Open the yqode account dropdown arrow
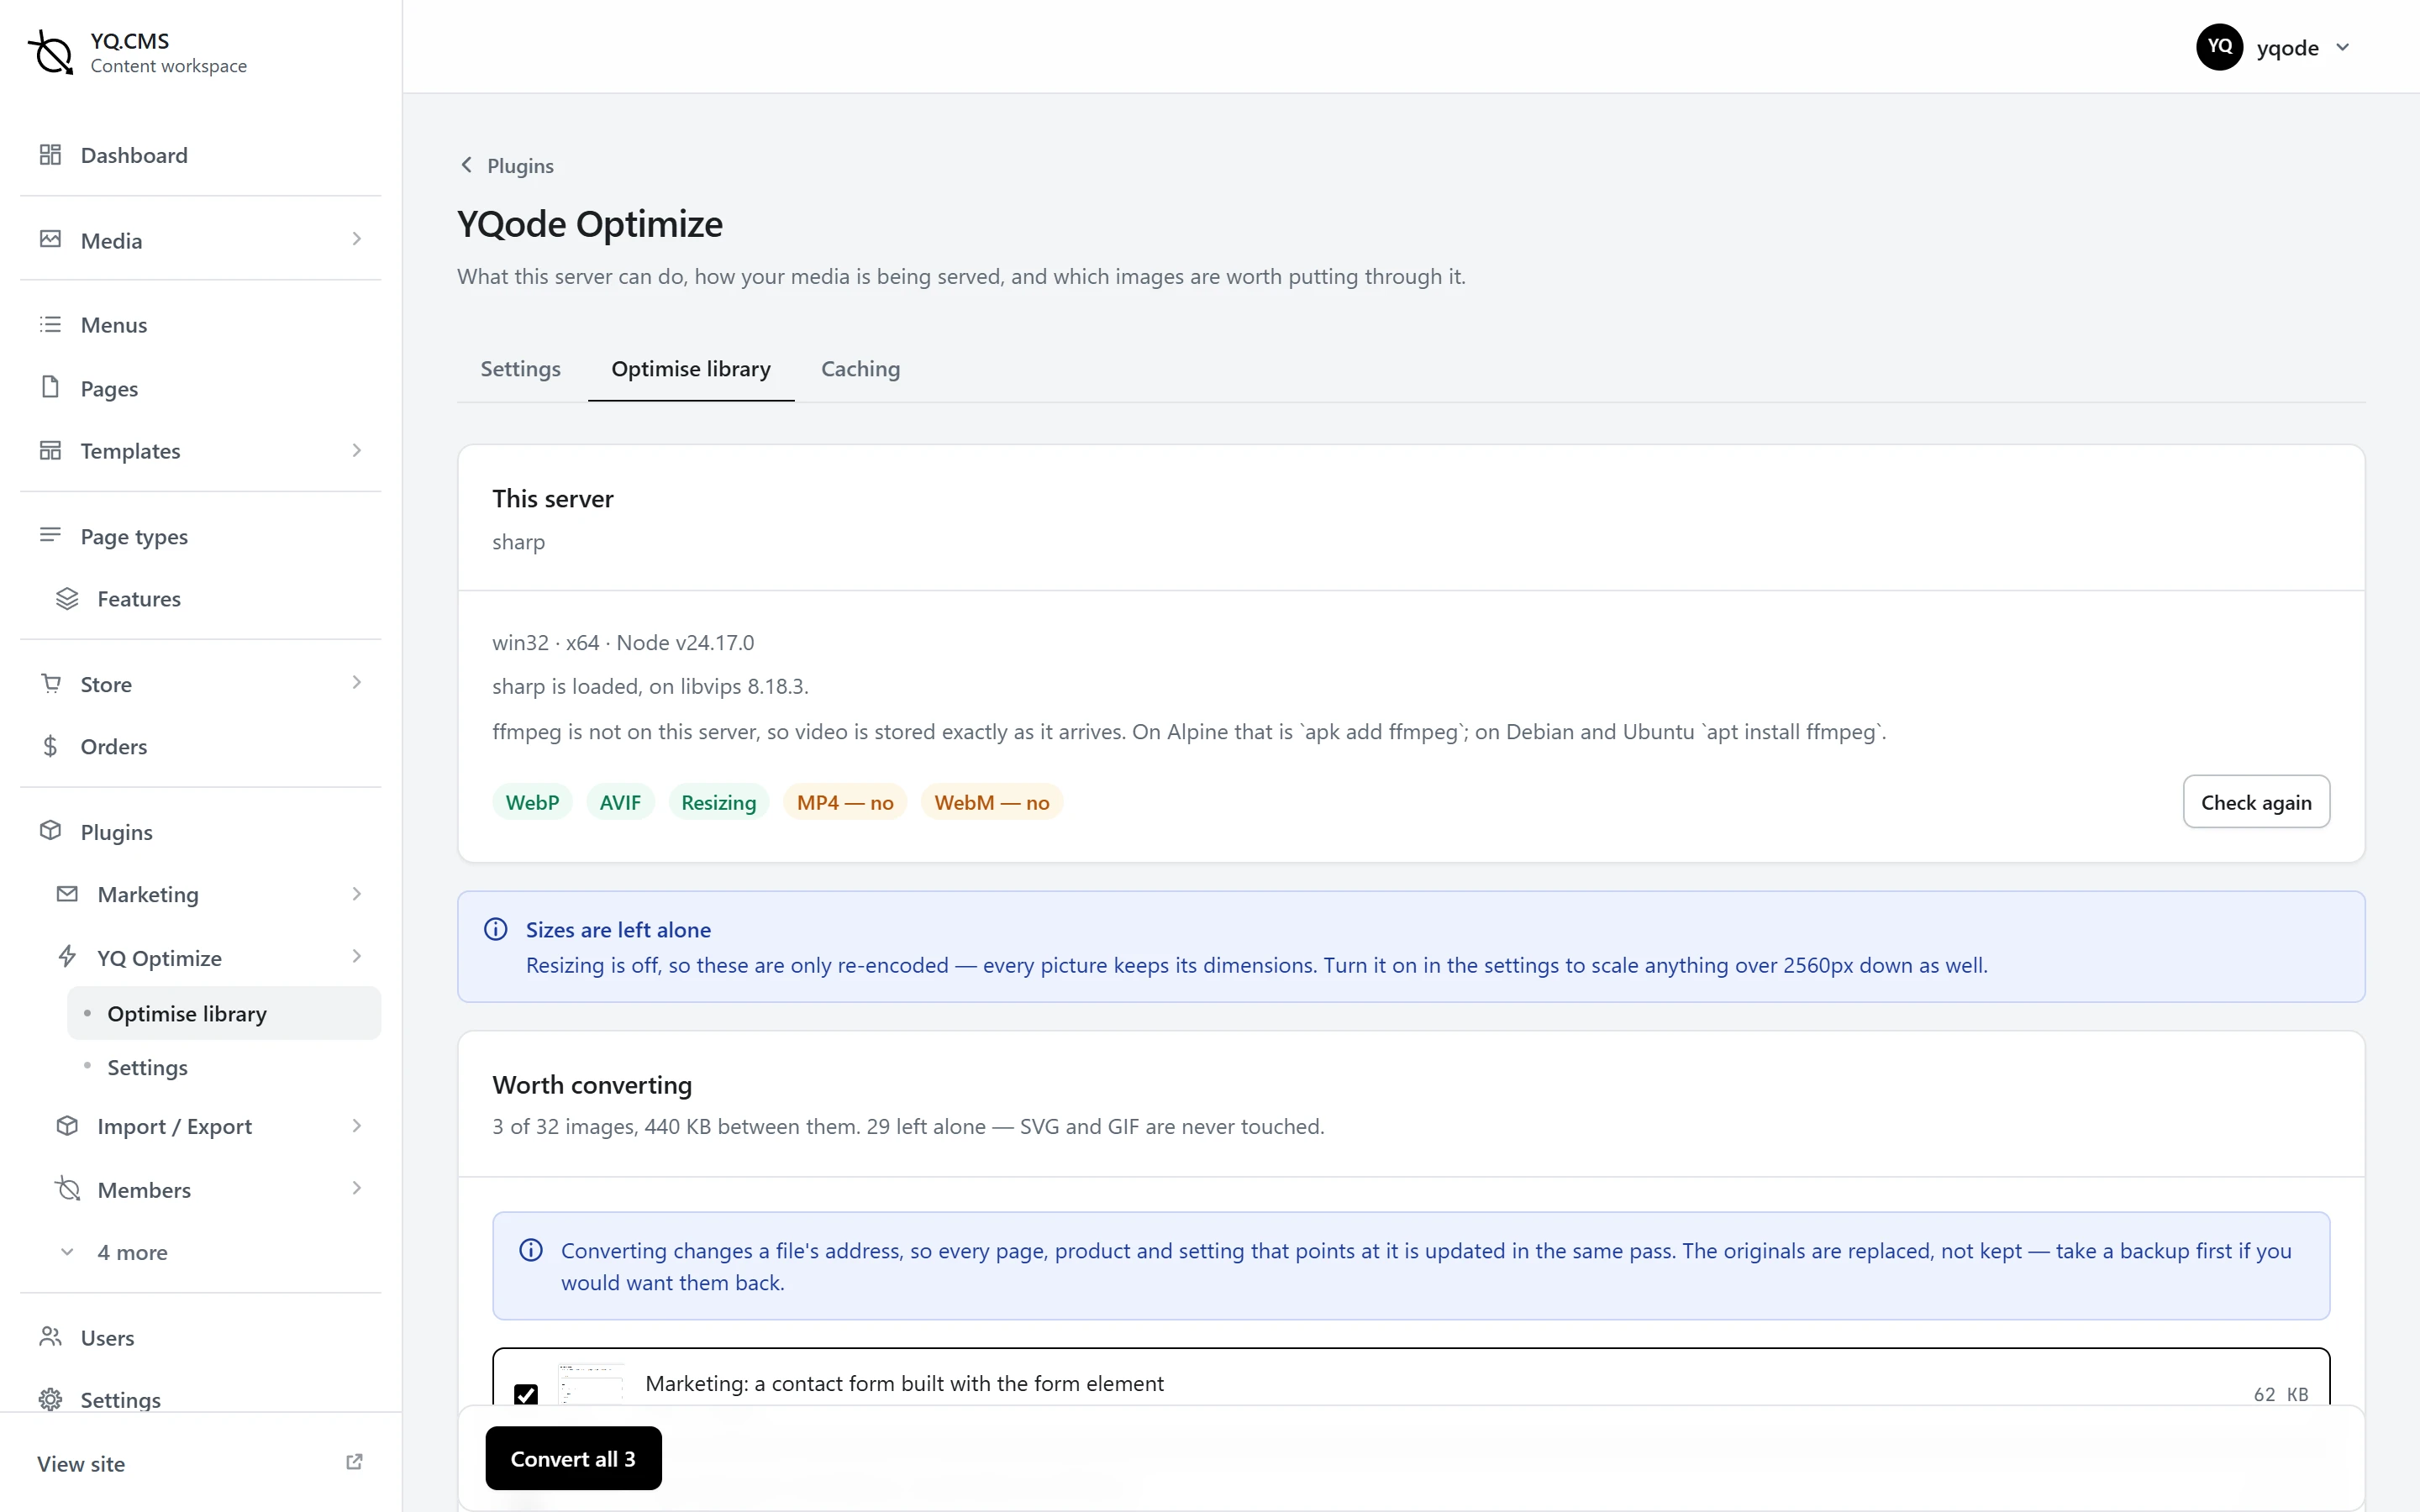 [2343, 47]
